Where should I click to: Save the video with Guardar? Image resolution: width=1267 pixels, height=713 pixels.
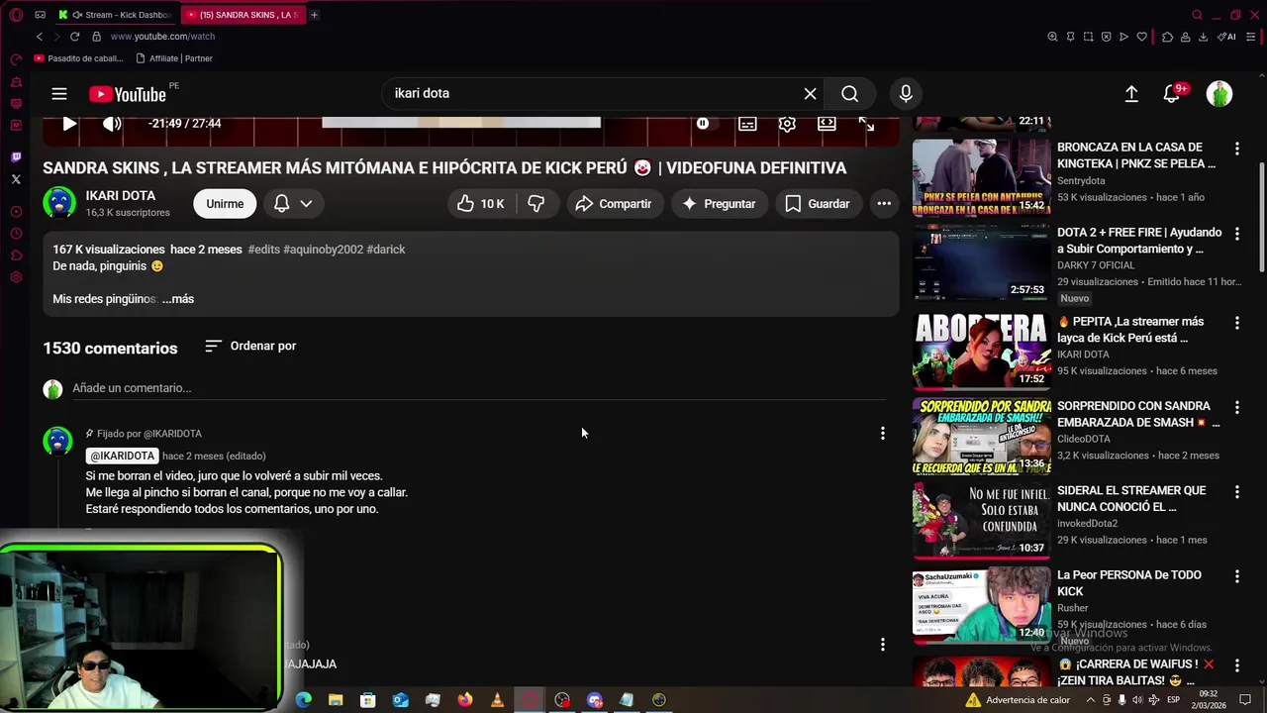pyautogui.click(x=818, y=204)
